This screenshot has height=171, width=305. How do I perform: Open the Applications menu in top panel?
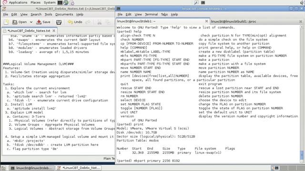[x=18, y=2]
